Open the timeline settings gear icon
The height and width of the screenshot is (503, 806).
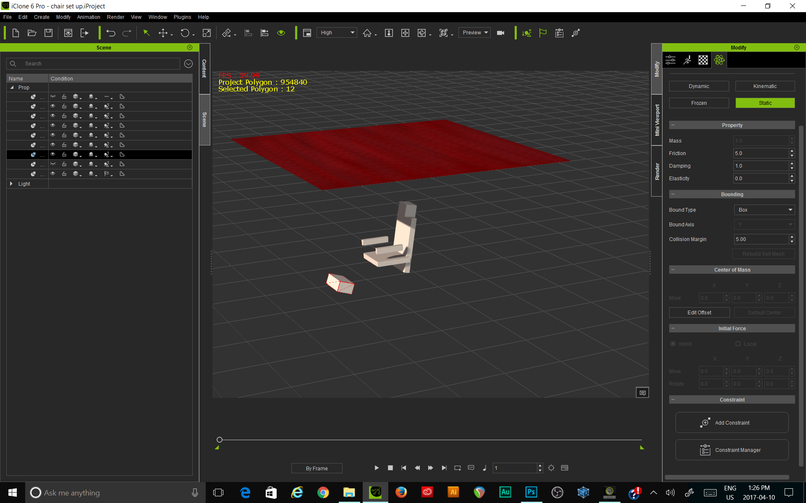pos(551,468)
